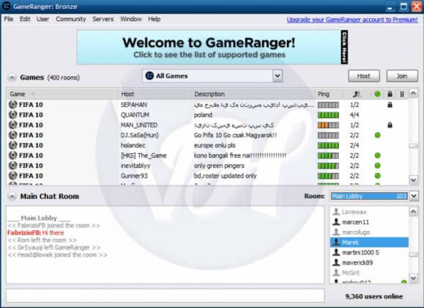Click the chat message input field
The image size is (424, 308).
pyautogui.click(x=165, y=296)
